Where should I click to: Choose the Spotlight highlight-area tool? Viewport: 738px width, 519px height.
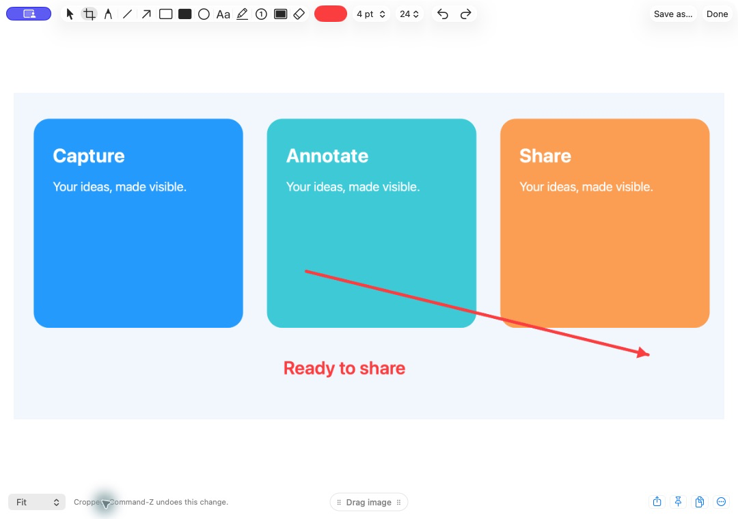click(281, 14)
